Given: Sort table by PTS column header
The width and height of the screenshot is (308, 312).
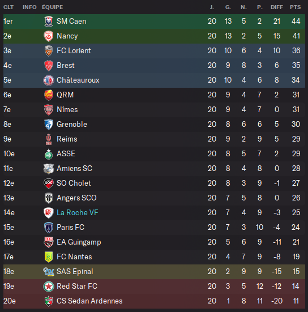Looking at the screenshot, I should (x=296, y=7).
